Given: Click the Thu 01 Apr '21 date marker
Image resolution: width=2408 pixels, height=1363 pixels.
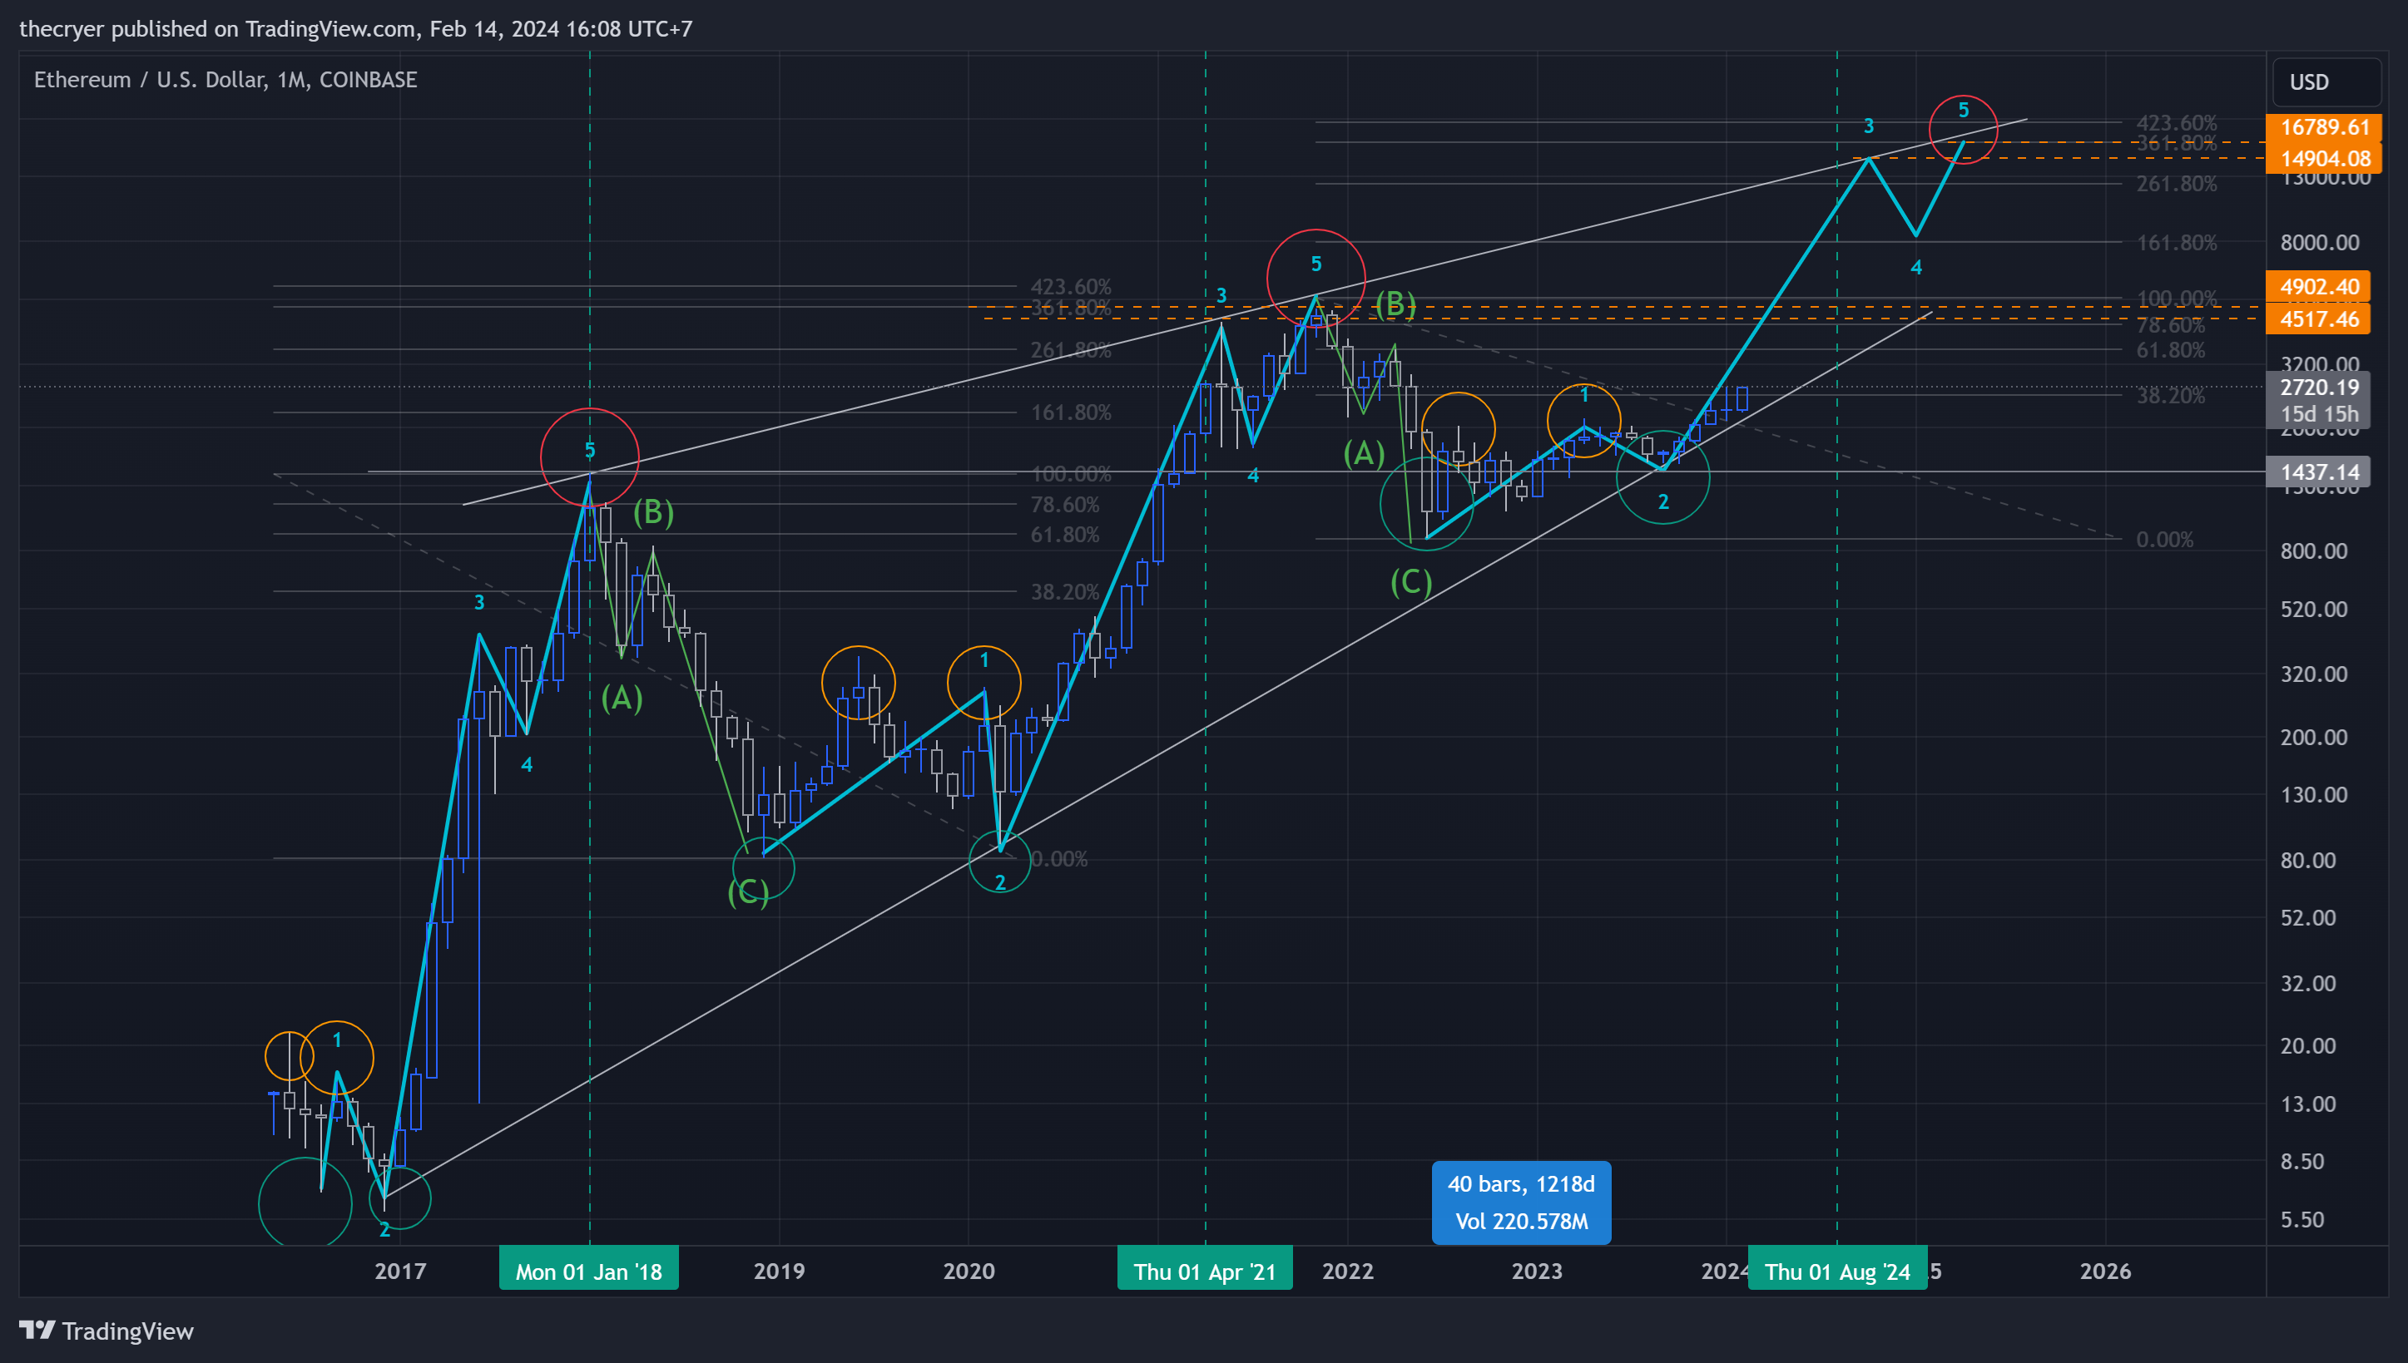Looking at the screenshot, I should [1205, 1272].
